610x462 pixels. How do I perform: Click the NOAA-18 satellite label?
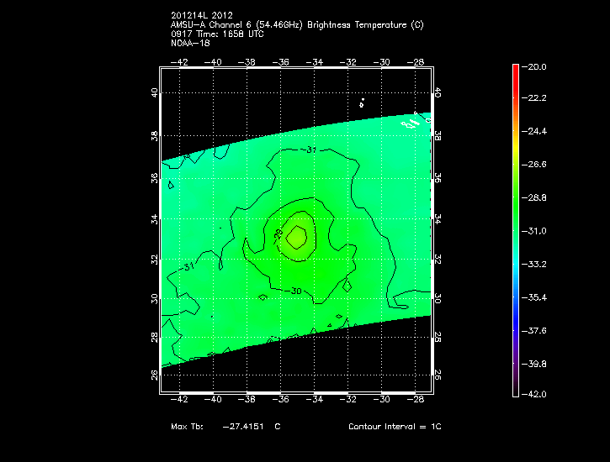point(190,44)
